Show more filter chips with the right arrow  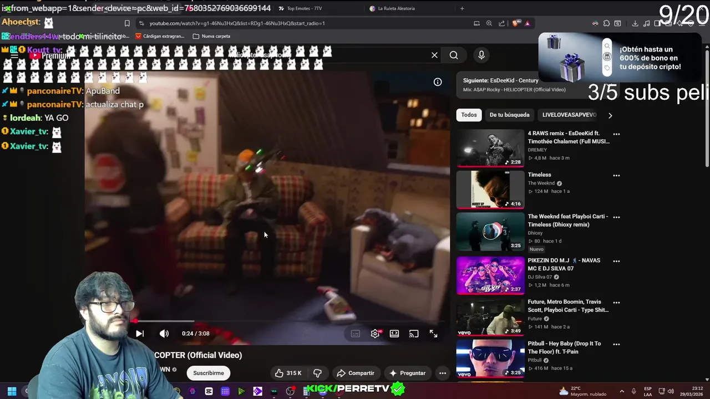[610, 115]
